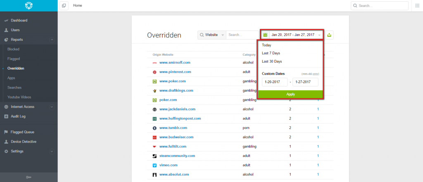423x182 pixels.
Task: Click the Flagged Queue flag icon
Action: pyautogui.click(x=6, y=132)
